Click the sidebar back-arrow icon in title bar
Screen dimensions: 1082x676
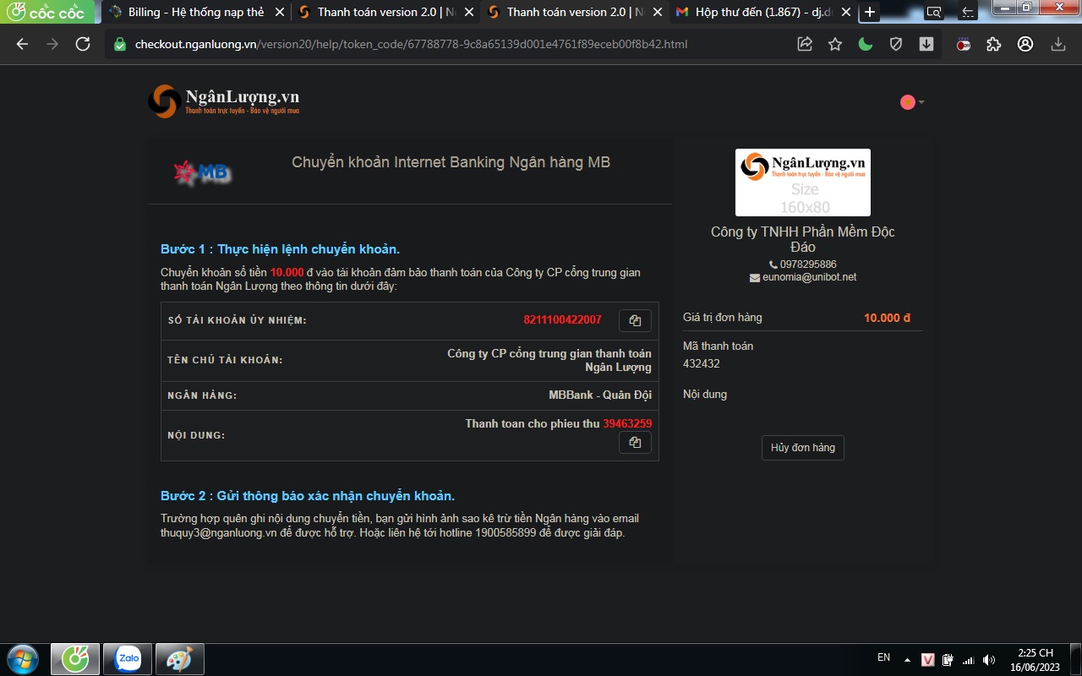coord(969,12)
